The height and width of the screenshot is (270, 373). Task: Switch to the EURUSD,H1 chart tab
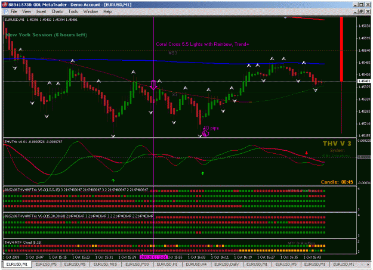(167, 264)
